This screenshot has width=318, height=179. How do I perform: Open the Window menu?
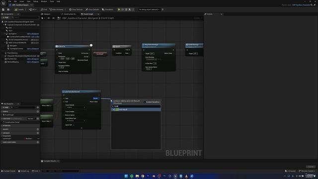[44, 1]
